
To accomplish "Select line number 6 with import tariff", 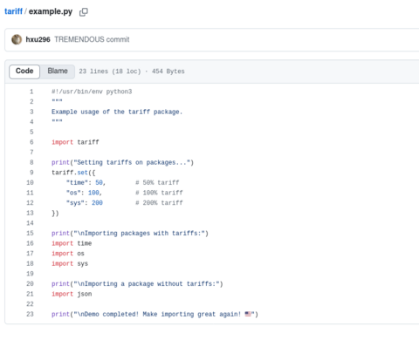I will [x=31, y=142].
